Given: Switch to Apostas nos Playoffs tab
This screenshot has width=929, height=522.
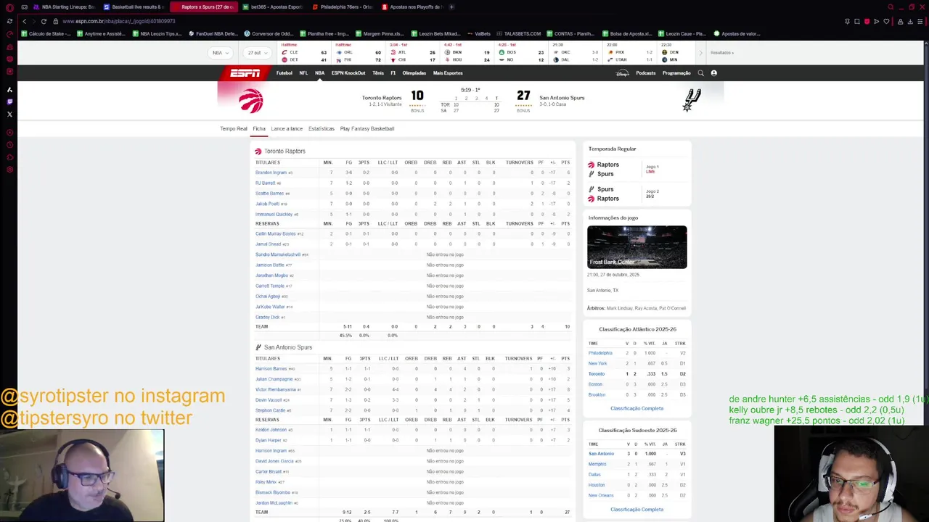Looking at the screenshot, I should (412, 7).
